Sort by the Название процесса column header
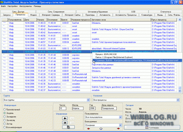Screen dimensions: 183x132 (x=81, y=20)
